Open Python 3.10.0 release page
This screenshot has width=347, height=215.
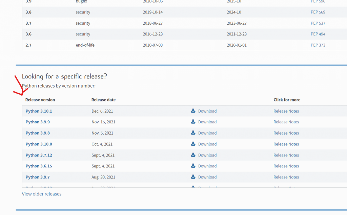tap(39, 144)
